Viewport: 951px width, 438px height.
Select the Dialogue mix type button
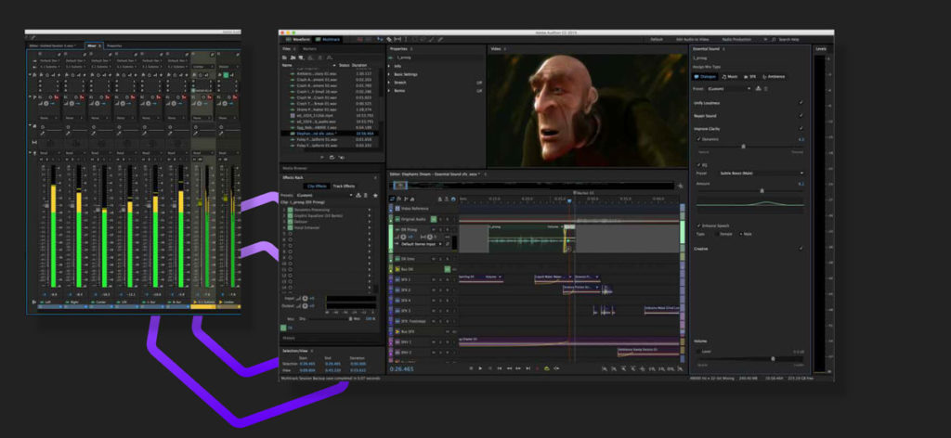pyautogui.click(x=705, y=76)
